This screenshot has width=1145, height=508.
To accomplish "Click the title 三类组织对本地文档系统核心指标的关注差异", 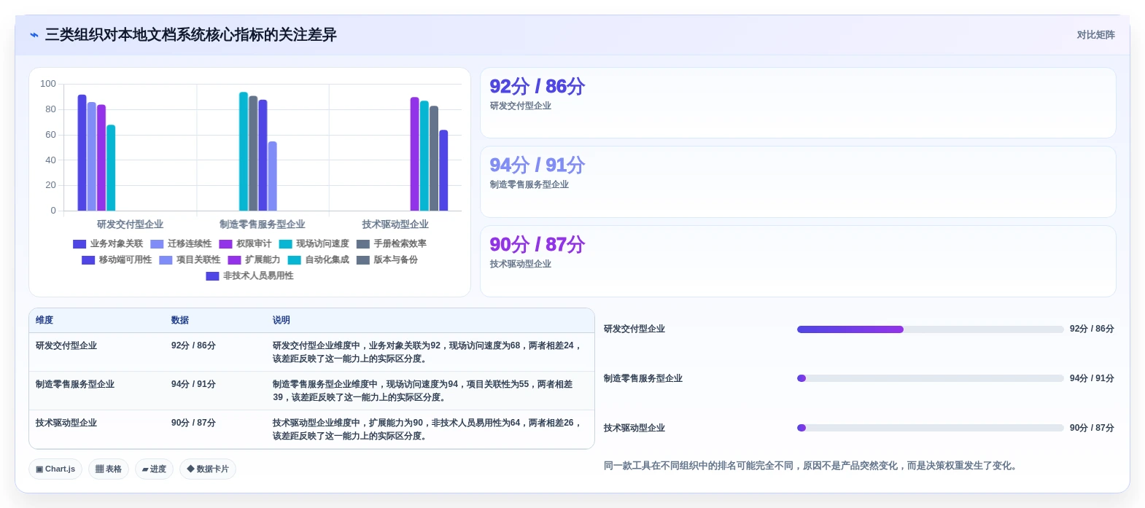I will (x=191, y=35).
